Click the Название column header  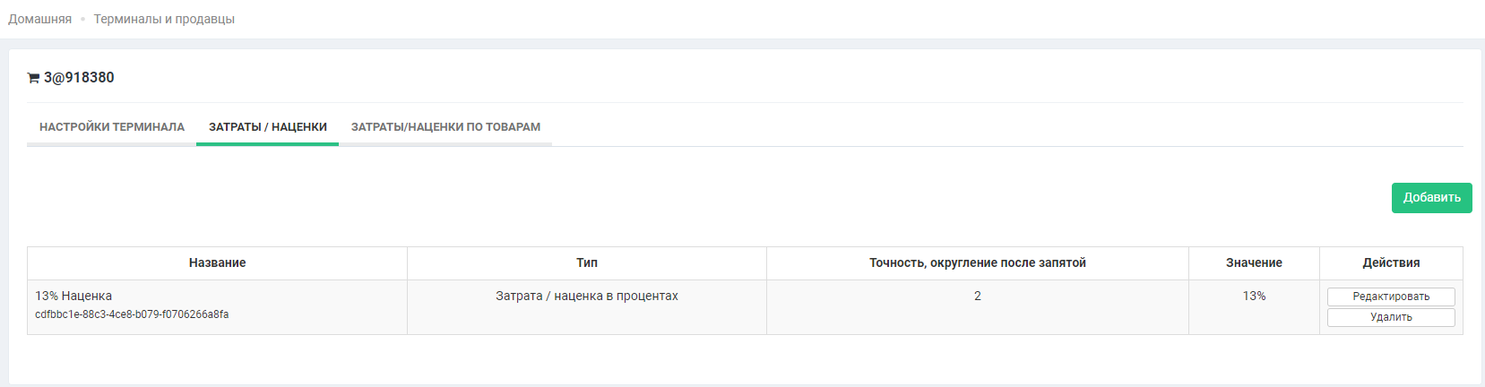tap(217, 262)
